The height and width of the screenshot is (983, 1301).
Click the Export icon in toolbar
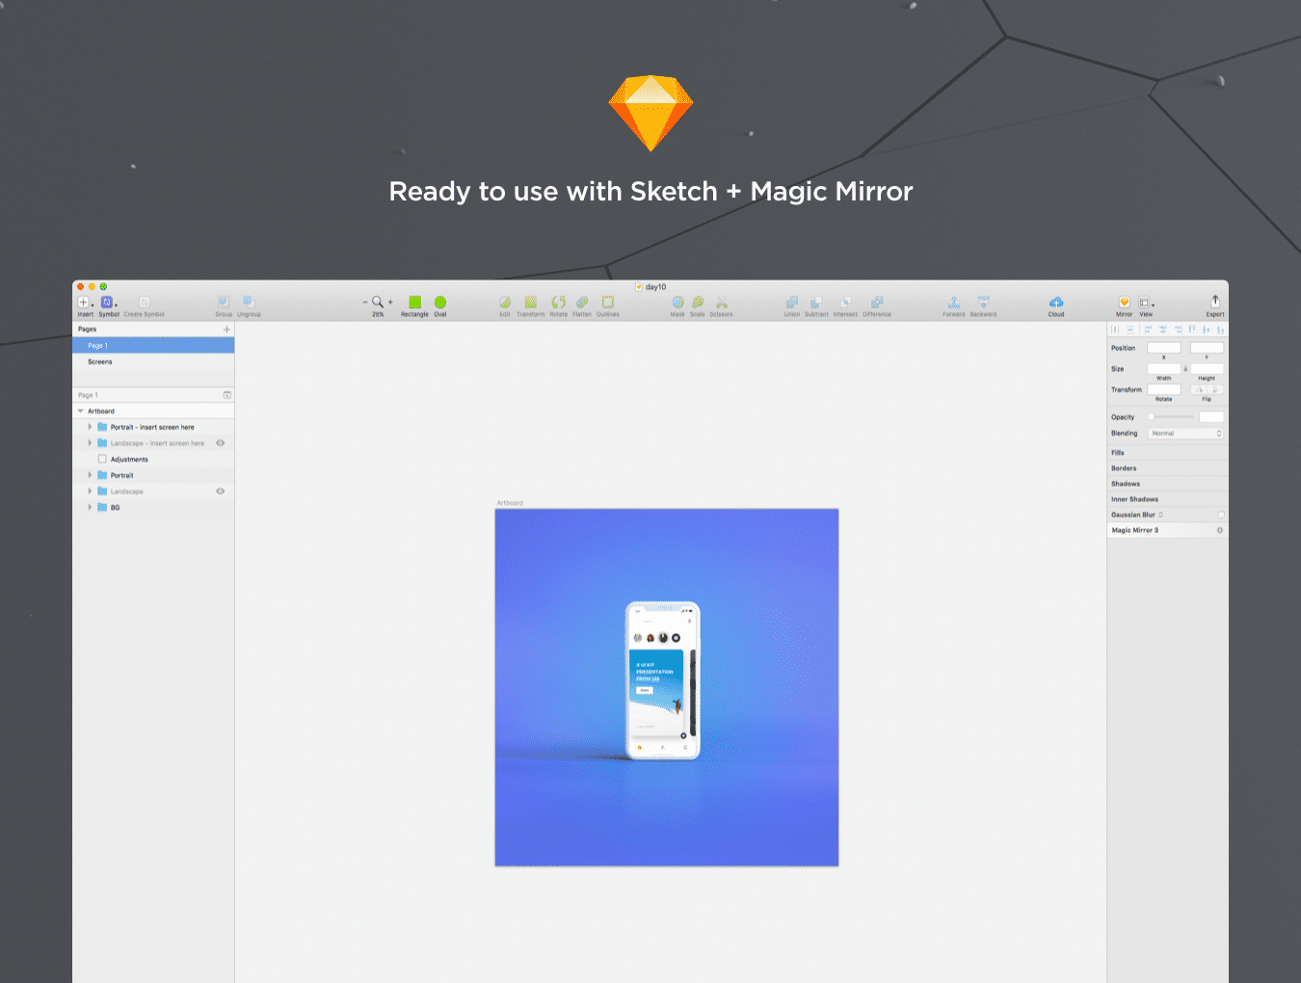[x=1215, y=303]
